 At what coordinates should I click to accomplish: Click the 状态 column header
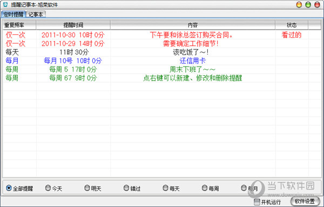tap(292, 25)
